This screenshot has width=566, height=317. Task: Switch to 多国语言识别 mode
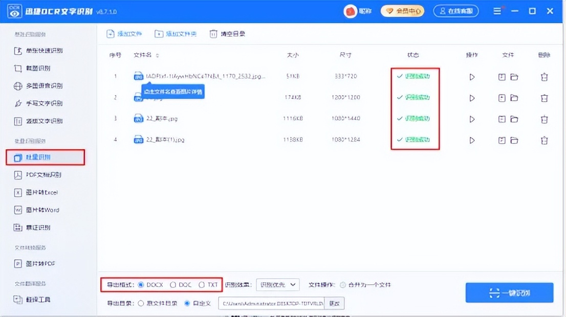point(42,86)
